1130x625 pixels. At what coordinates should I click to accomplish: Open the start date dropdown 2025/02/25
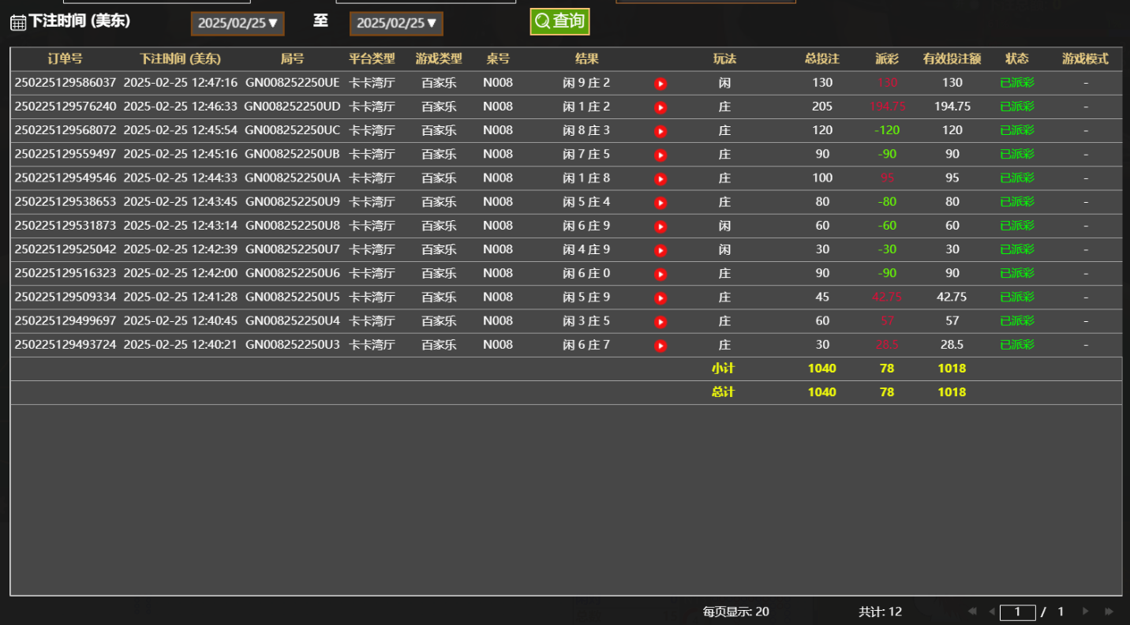point(238,24)
